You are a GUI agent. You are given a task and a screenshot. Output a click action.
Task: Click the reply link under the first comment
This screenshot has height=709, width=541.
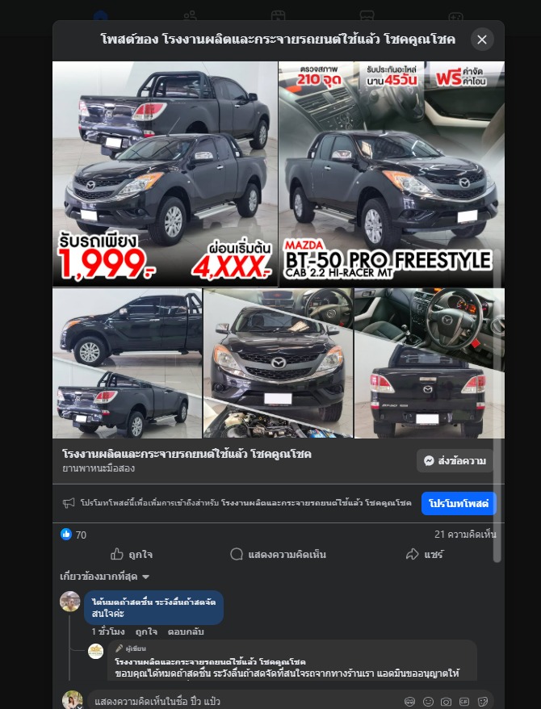click(x=185, y=631)
